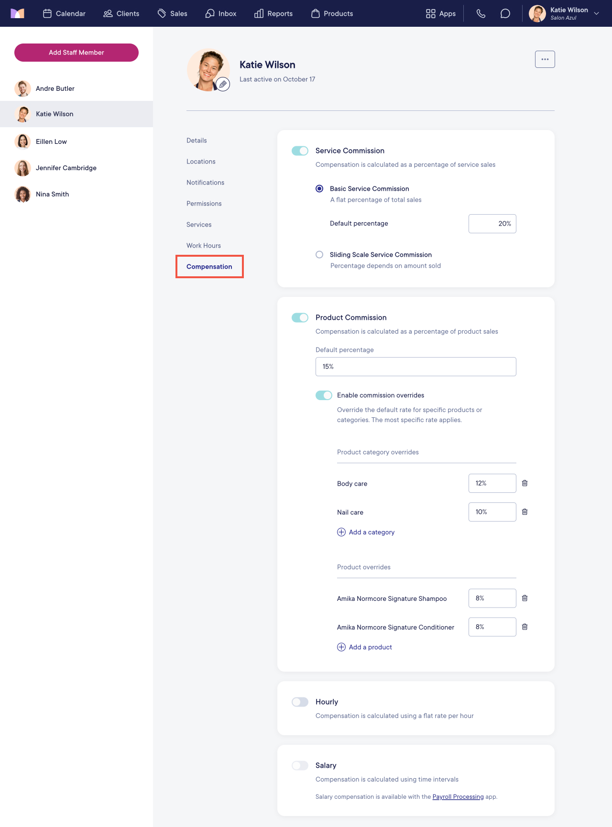The height and width of the screenshot is (827, 612).
Task: Click the Signature Shampoo 8% field
Action: point(492,598)
